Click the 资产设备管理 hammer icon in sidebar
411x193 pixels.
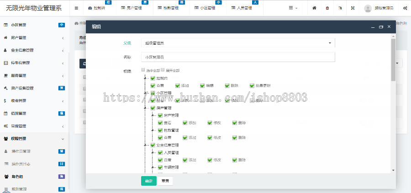tap(5, 88)
